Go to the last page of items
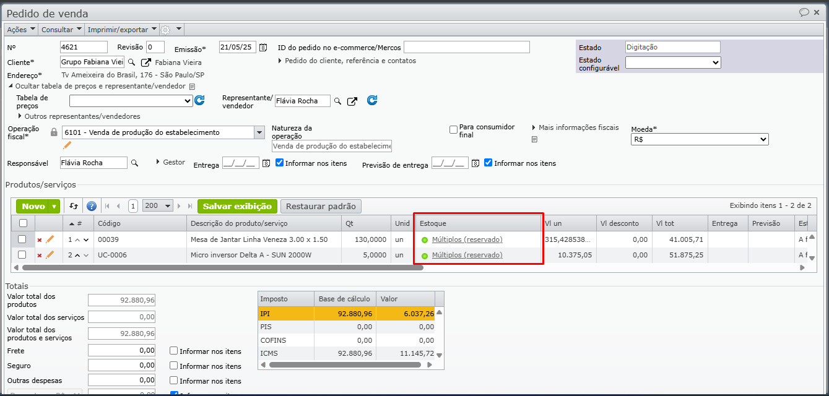Viewport: 829px width, 396px height. (191, 206)
